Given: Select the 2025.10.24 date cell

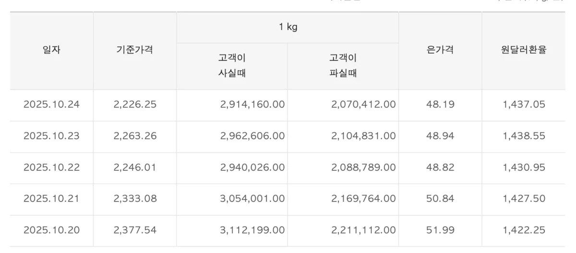Looking at the screenshot, I should pyautogui.click(x=51, y=105).
